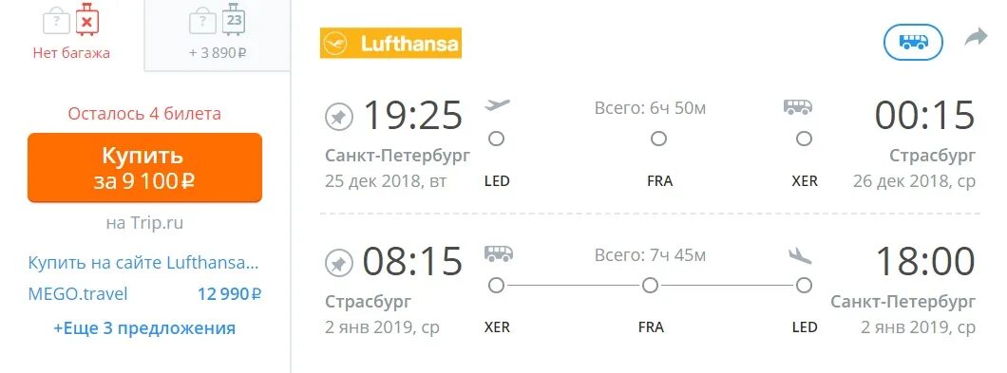The image size is (1007, 373).
Task: Switch to the '+ 3 890 ₽' baggage tab
Action: pos(218,35)
